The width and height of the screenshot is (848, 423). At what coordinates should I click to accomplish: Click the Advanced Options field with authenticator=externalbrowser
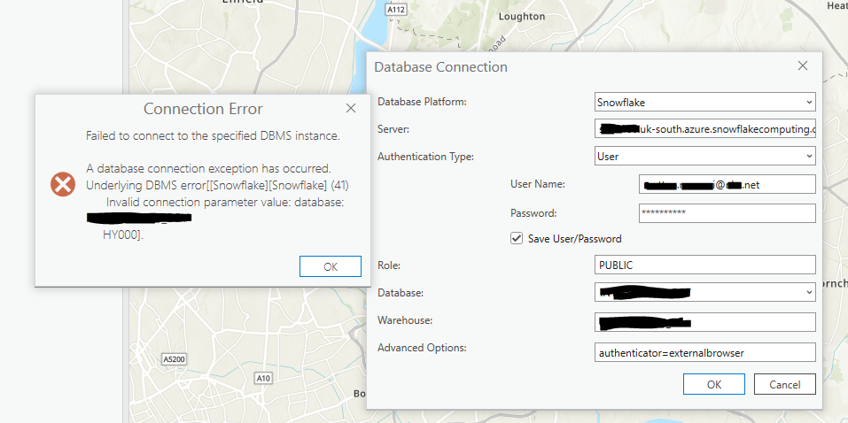(x=704, y=352)
